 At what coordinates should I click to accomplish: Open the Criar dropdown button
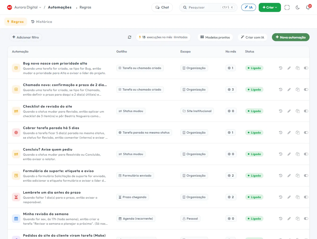270,7
